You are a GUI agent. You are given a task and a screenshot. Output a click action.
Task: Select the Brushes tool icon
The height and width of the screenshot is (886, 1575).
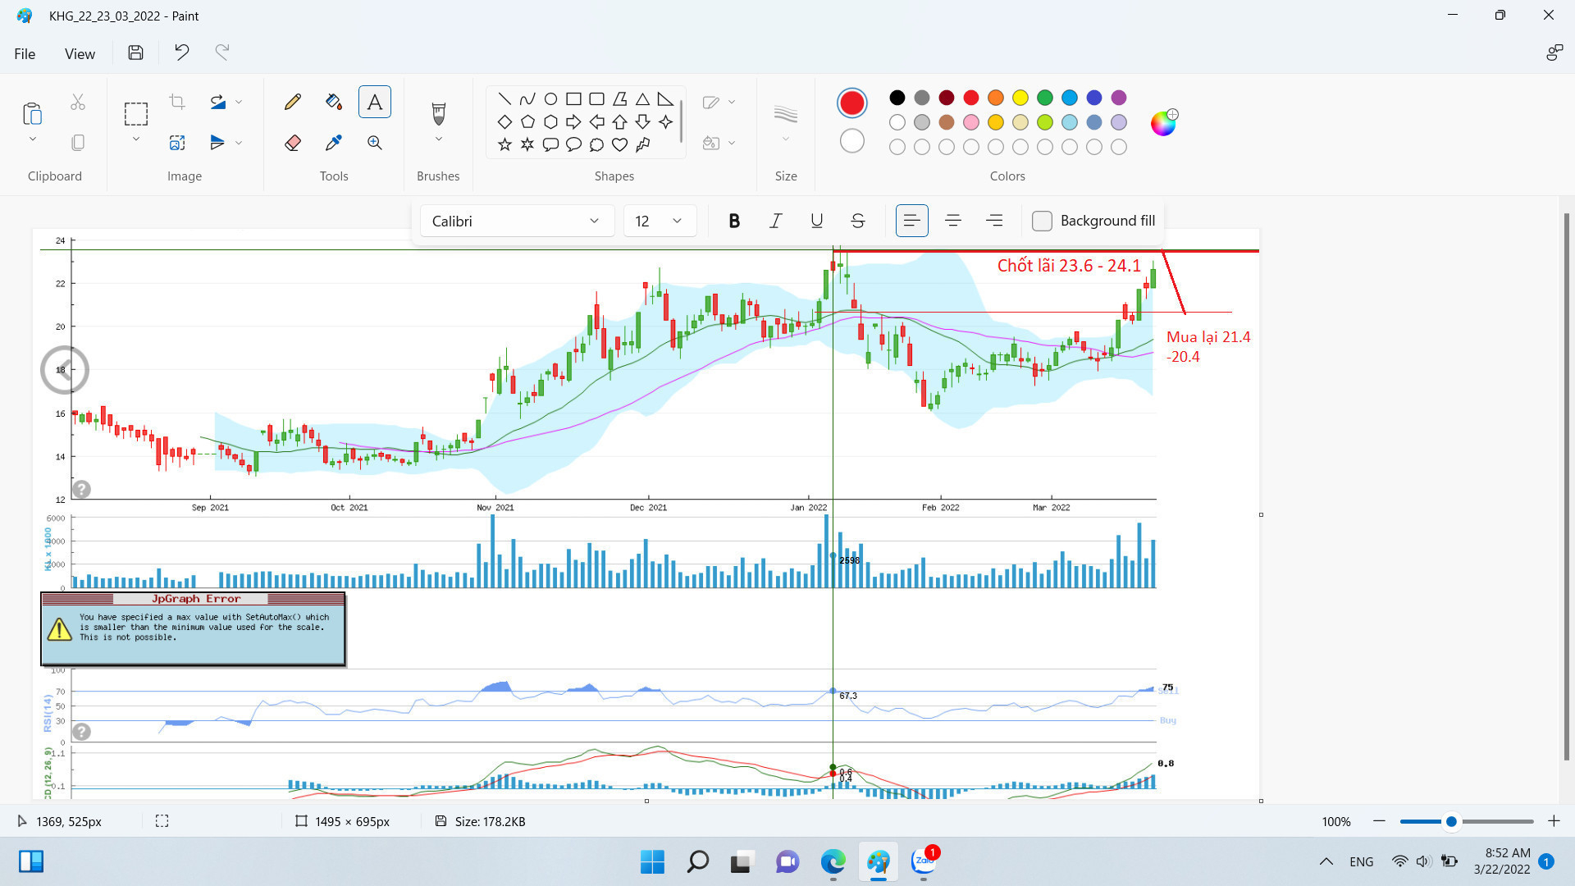[x=438, y=113]
